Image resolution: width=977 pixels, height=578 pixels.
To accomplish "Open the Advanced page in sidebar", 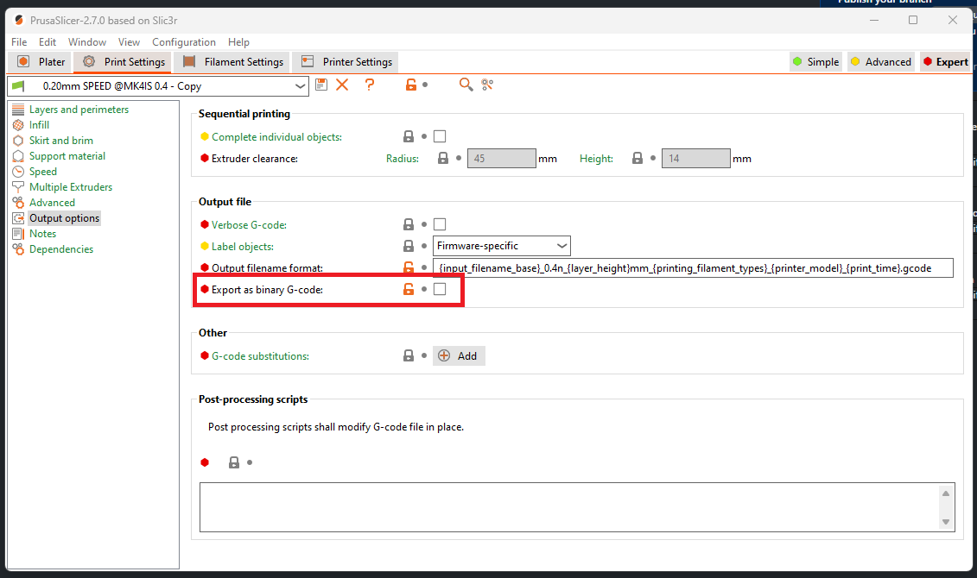I will tap(53, 202).
